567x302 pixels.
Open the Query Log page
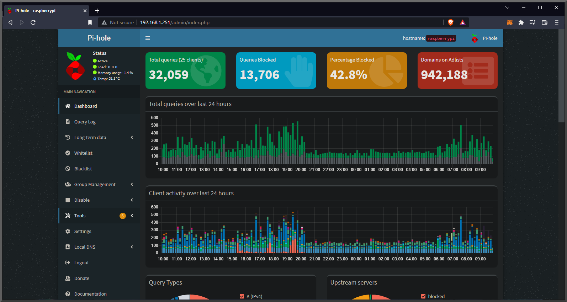pyautogui.click(x=85, y=122)
